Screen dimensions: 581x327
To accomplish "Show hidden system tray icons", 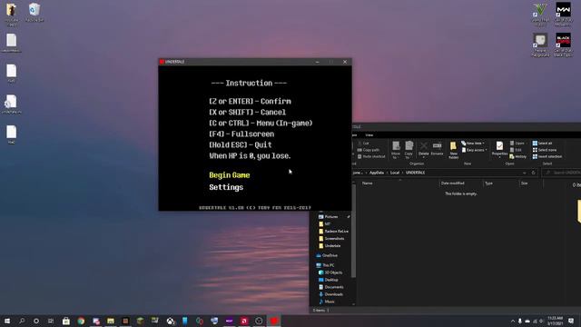I will (x=513, y=321).
